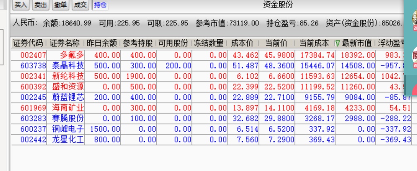Select stock code 600392

[x=33, y=87]
